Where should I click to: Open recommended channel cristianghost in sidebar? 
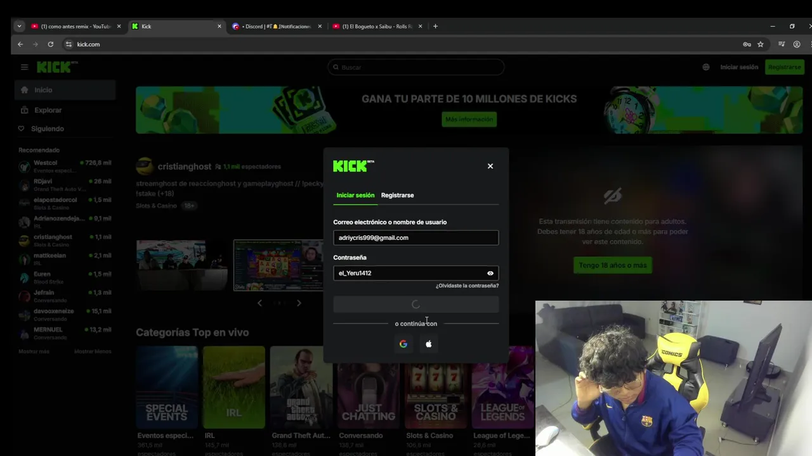click(65, 240)
